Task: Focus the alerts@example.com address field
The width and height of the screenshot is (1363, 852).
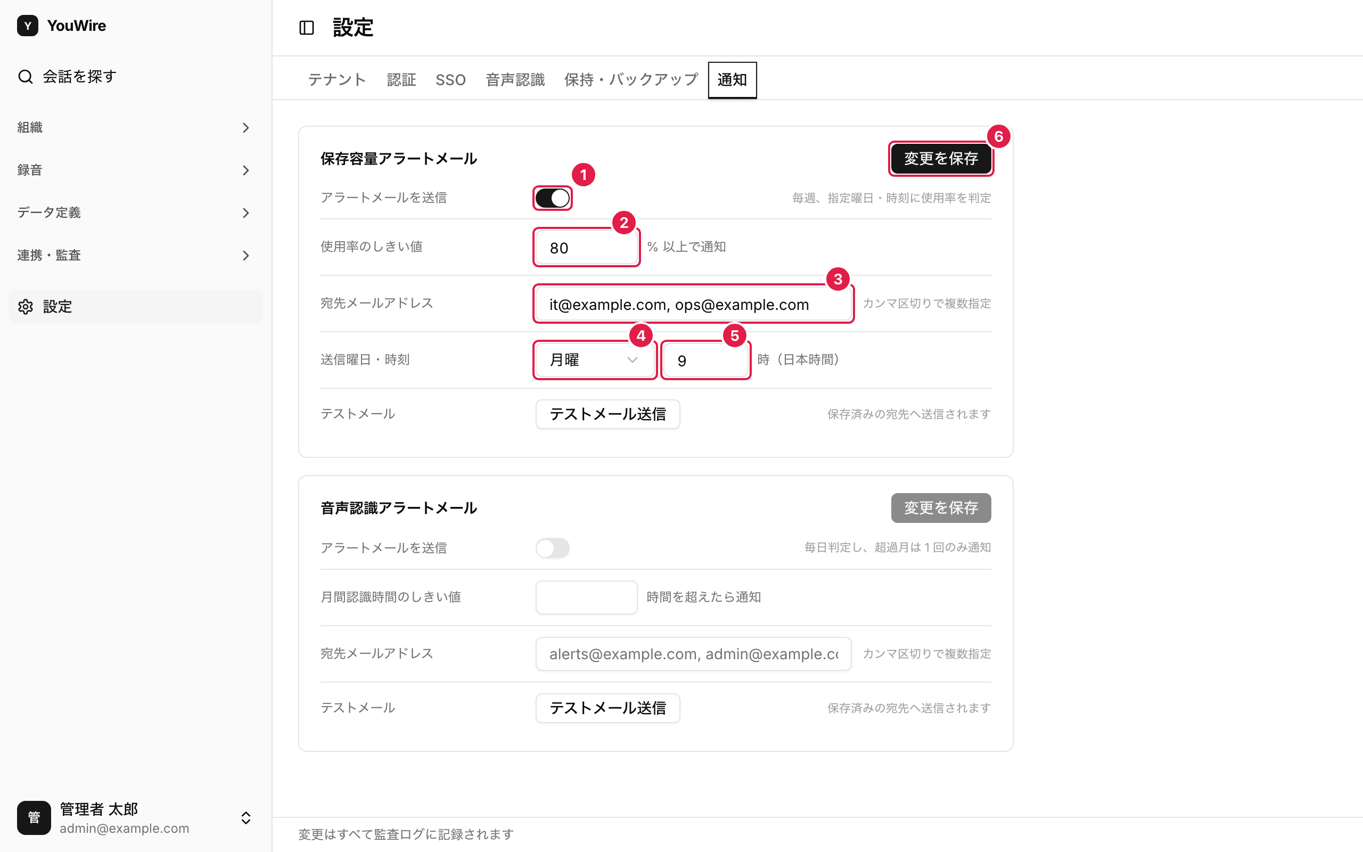Action: click(x=693, y=654)
